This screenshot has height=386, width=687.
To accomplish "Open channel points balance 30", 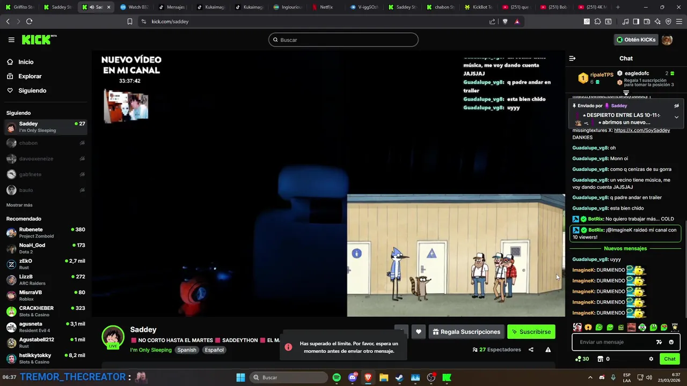I will (x=582, y=359).
